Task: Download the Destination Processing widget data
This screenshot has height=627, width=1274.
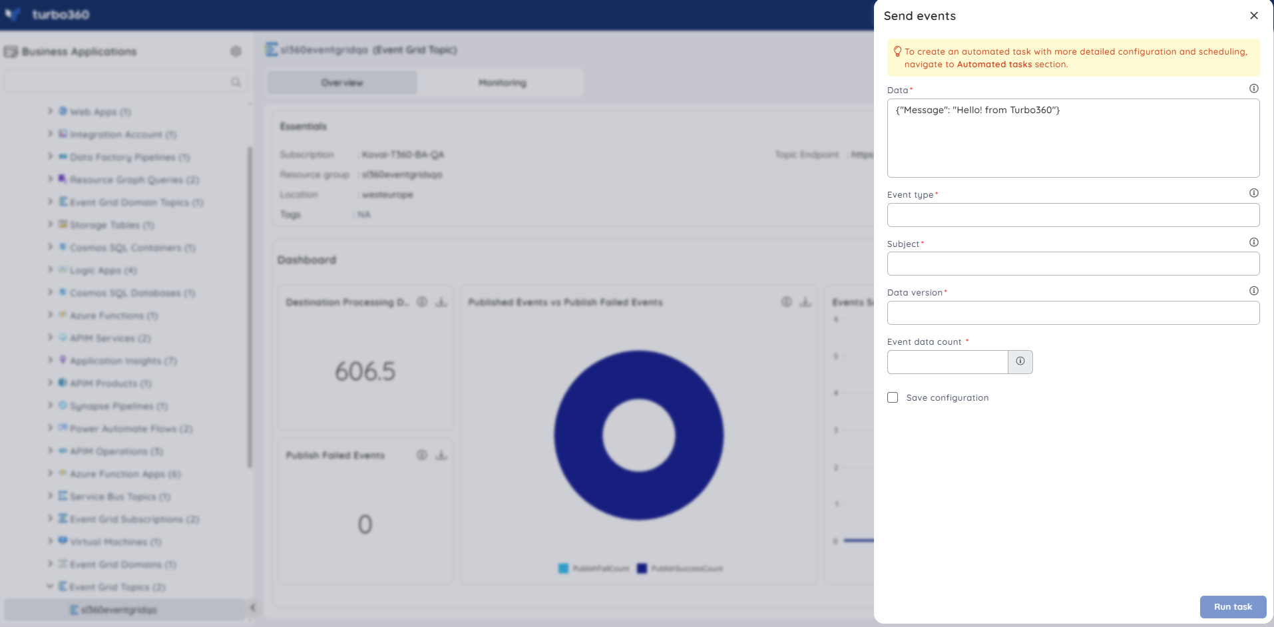Action: click(441, 302)
